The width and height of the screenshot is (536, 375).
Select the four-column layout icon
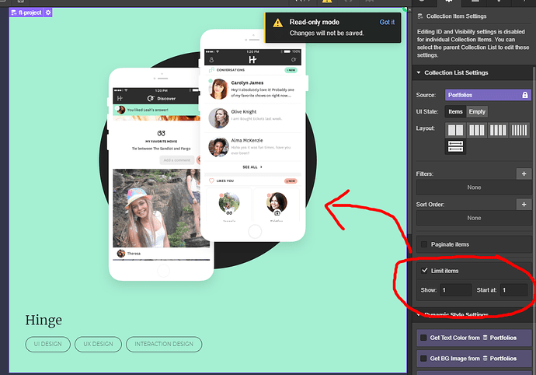[x=498, y=130]
